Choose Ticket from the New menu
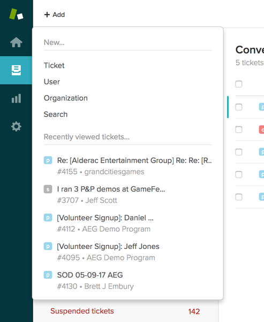This screenshot has height=322, width=264. [54, 65]
